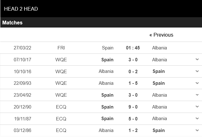Screen dimensions: 202x137
Task: Expand the 19/11/87 Spain 5-0 Albania row
Action: [x=197, y=119]
